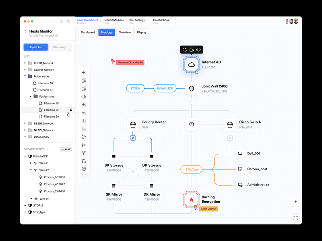Switch to the Dashboard tab
The image size is (322, 241).
click(88, 32)
